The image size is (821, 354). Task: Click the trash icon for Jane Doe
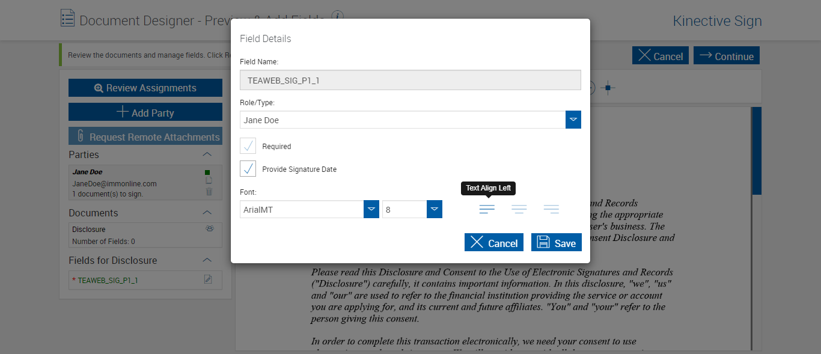[x=209, y=192]
